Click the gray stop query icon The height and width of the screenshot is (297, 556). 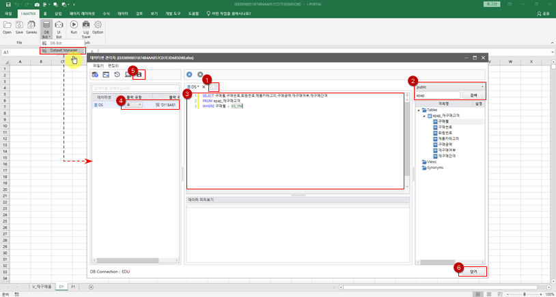click(x=200, y=74)
